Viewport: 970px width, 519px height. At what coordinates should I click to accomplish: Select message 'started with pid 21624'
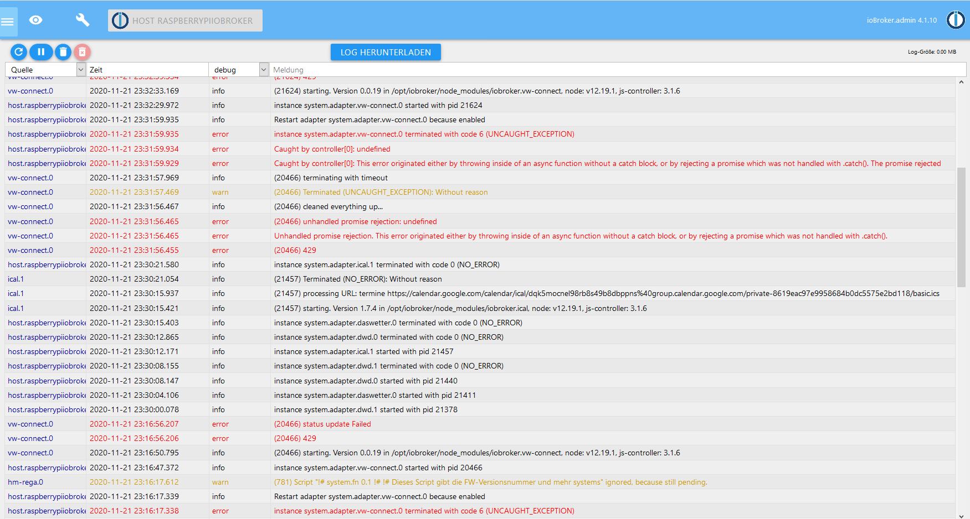[378, 105]
